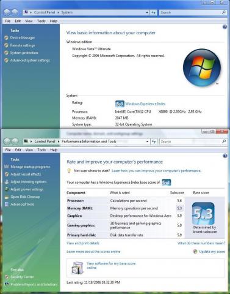
Task: Click the software boxes icon
Action: pyautogui.click(x=77, y=268)
